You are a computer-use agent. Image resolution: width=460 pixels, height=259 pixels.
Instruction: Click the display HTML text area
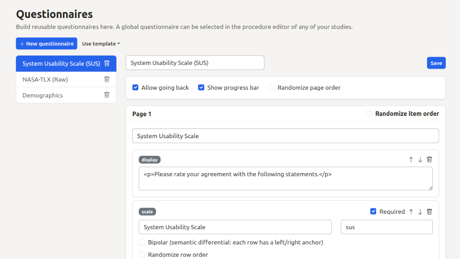286,178
